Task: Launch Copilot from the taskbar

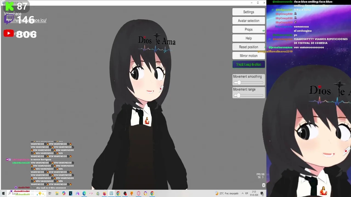Action: pos(64,193)
